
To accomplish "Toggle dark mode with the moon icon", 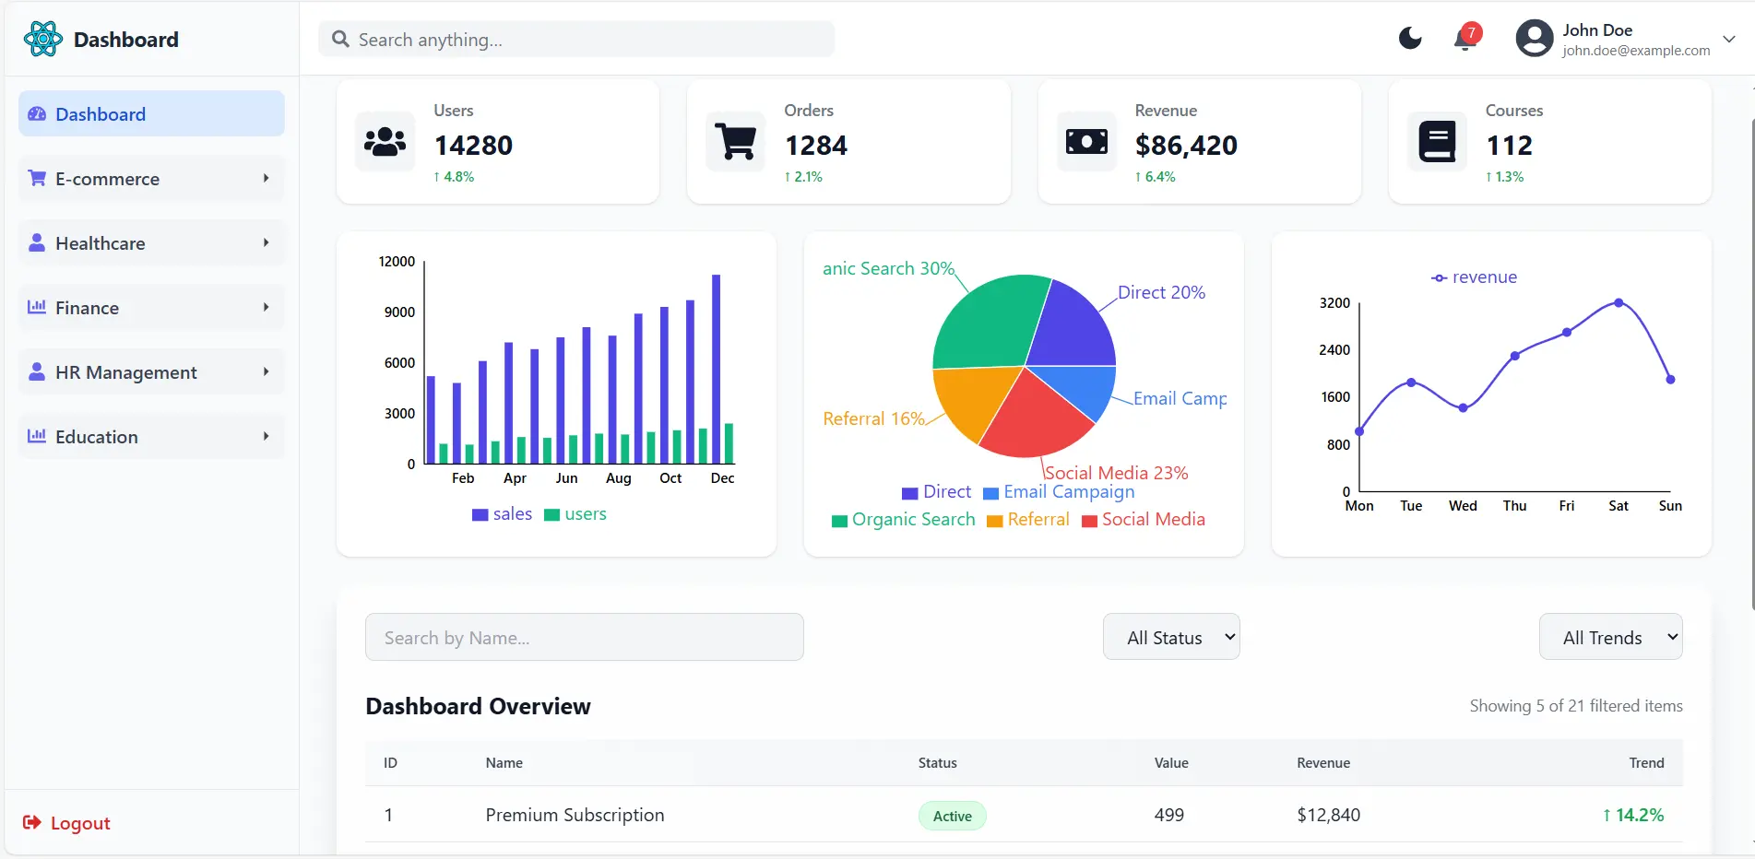I will coord(1410,38).
